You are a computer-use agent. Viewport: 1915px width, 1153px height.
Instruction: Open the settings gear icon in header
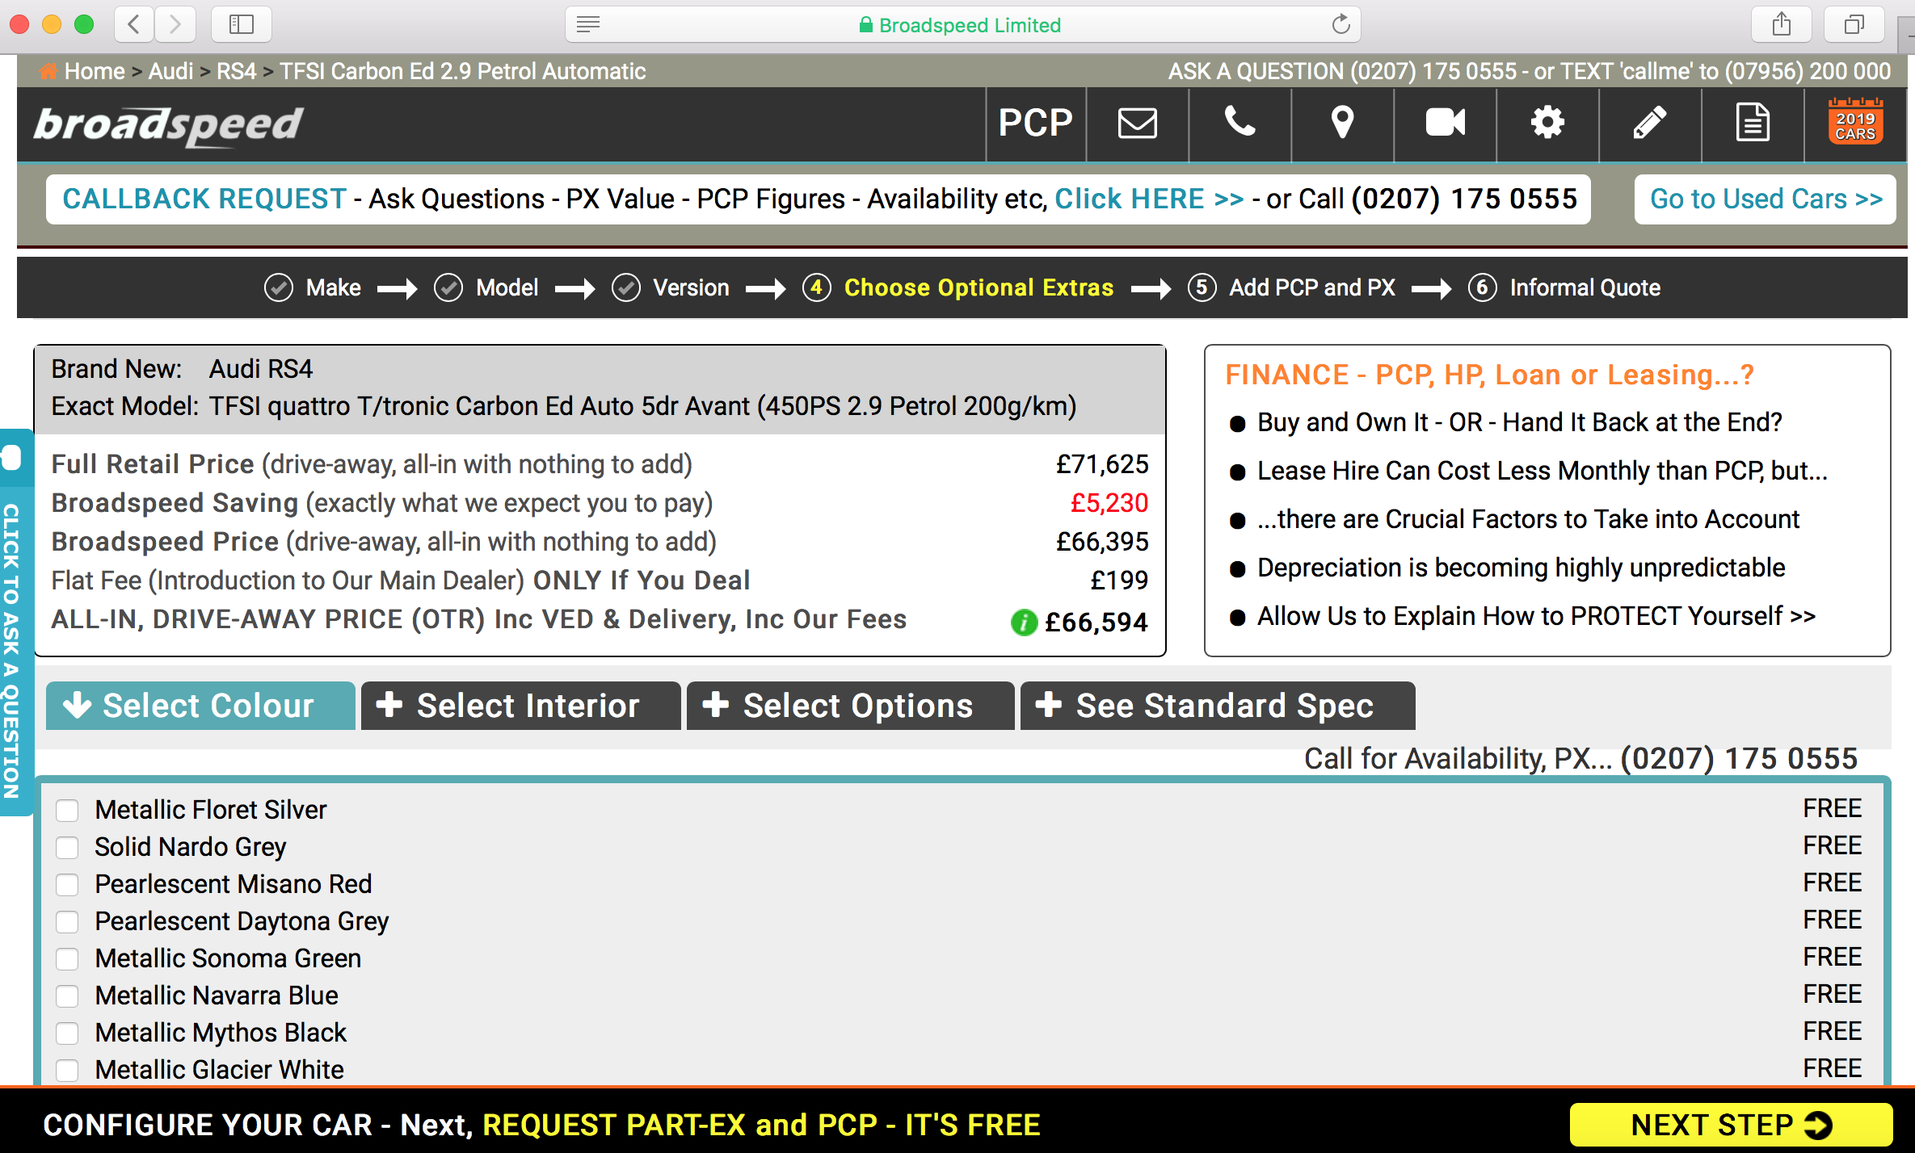[x=1547, y=124]
